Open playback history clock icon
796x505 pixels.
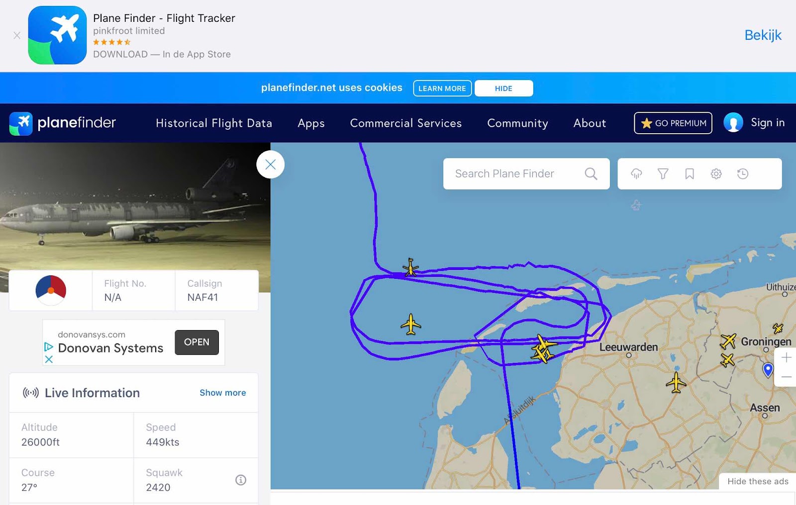743,173
